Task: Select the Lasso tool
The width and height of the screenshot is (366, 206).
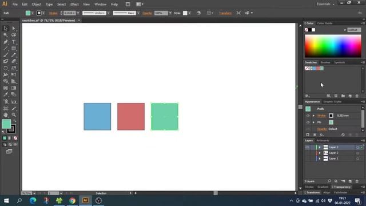Action: (14, 35)
